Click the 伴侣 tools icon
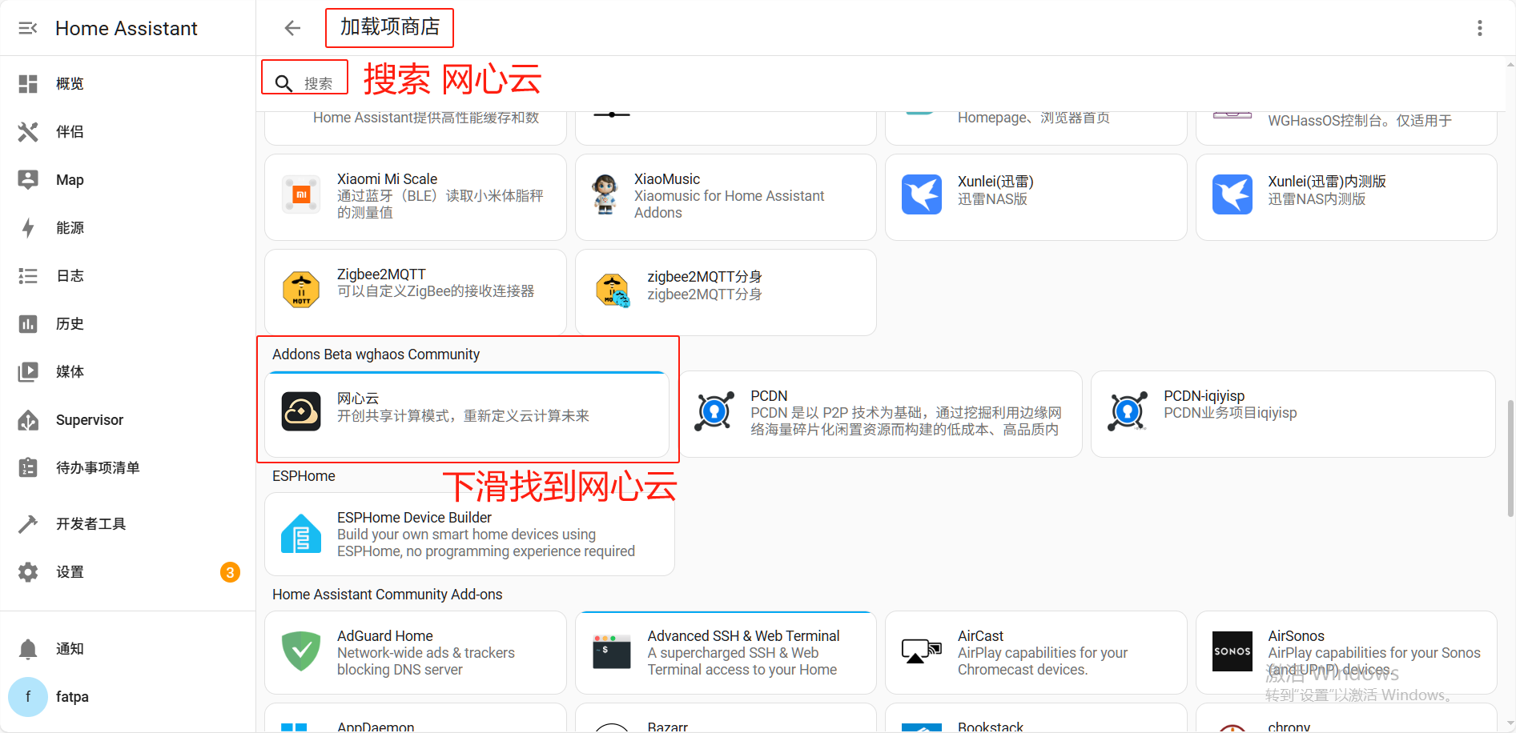The height and width of the screenshot is (733, 1516). point(28,132)
